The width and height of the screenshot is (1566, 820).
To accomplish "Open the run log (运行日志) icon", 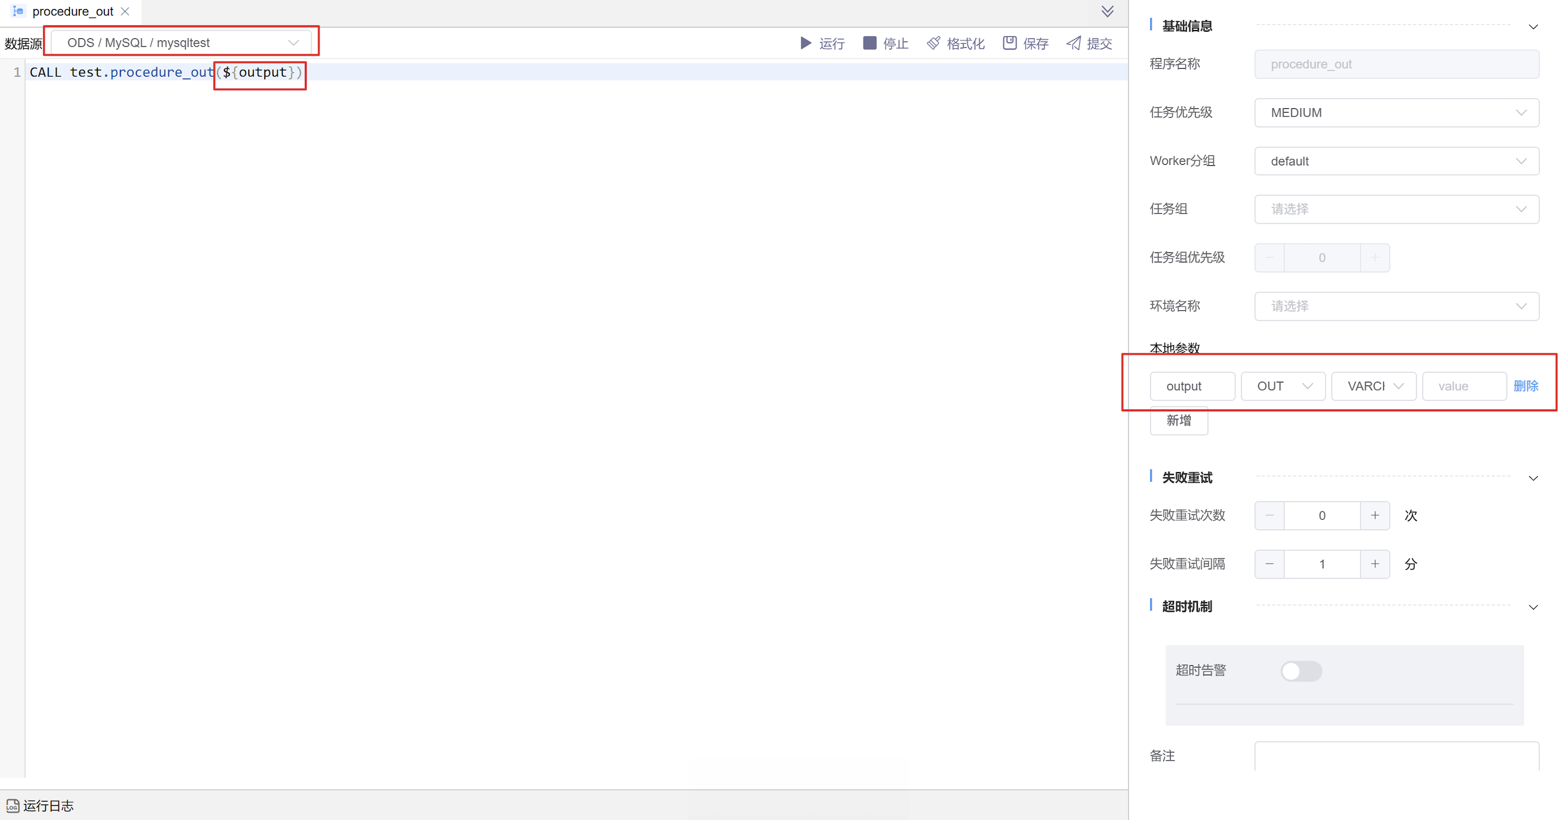I will 12,806.
